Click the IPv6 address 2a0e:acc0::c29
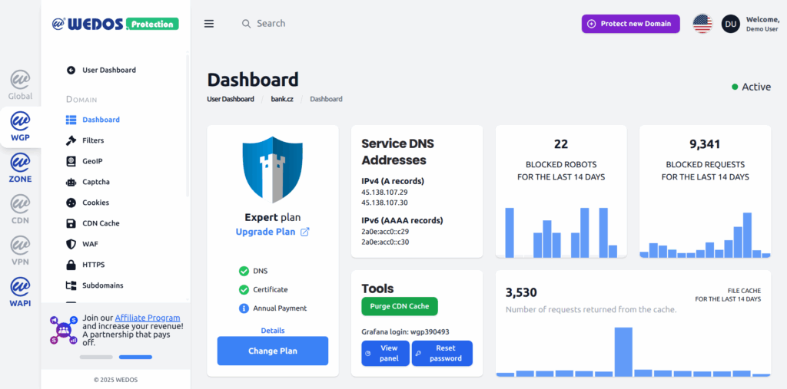The height and width of the screenshot is (389, 787). [385, 232]
